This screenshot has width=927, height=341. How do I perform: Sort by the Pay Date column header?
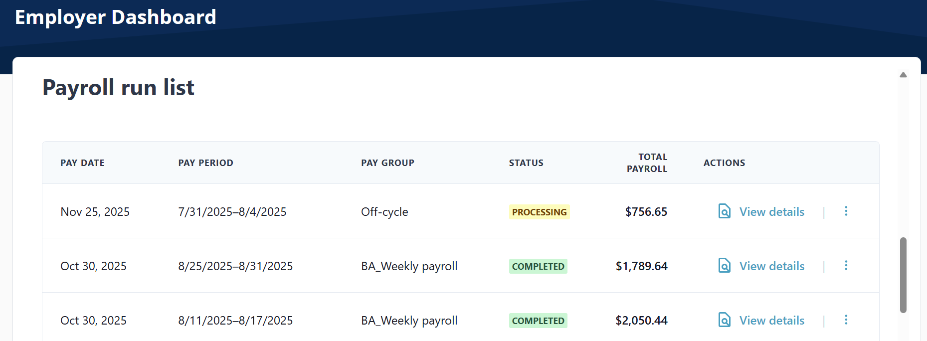(82, 163)
